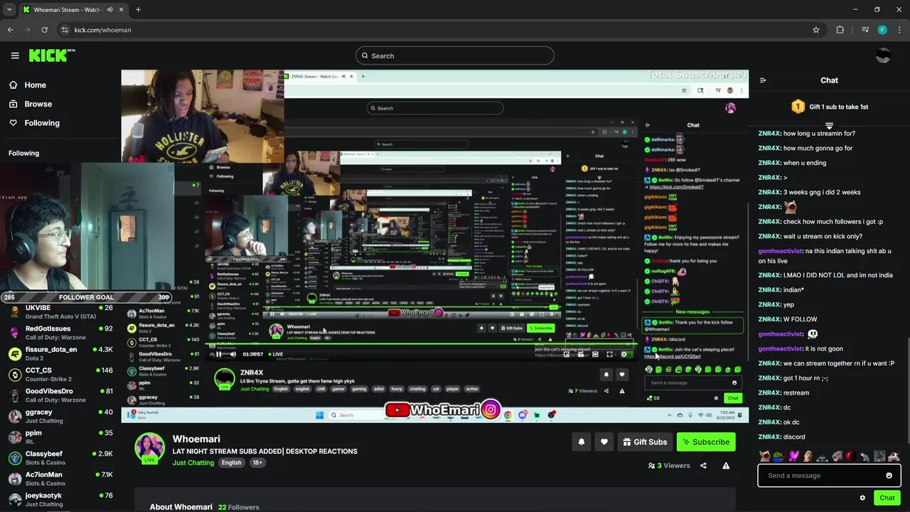The image size is (910, 512).
Task: Open UKVIBE channel in sidebar
Action: 60,311
